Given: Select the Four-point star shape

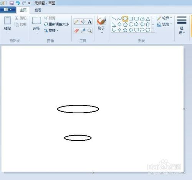Looking at the screenshot, I should tap(119, 30).
